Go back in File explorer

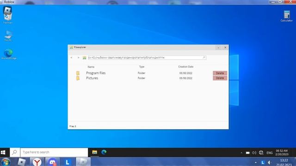71,58
